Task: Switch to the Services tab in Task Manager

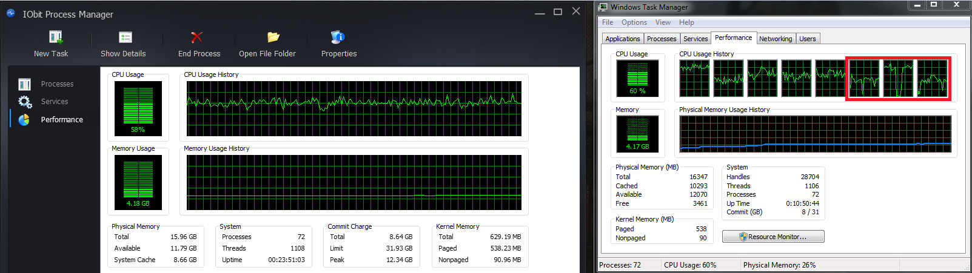Action: pyautogui.click(x=695, y=39)
